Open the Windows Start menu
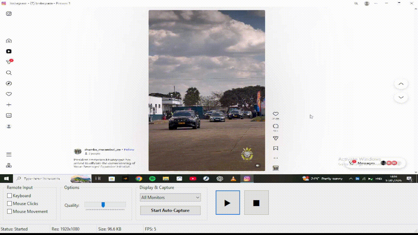This screenshot has height=235, width=418. click(x=6, y=179)
